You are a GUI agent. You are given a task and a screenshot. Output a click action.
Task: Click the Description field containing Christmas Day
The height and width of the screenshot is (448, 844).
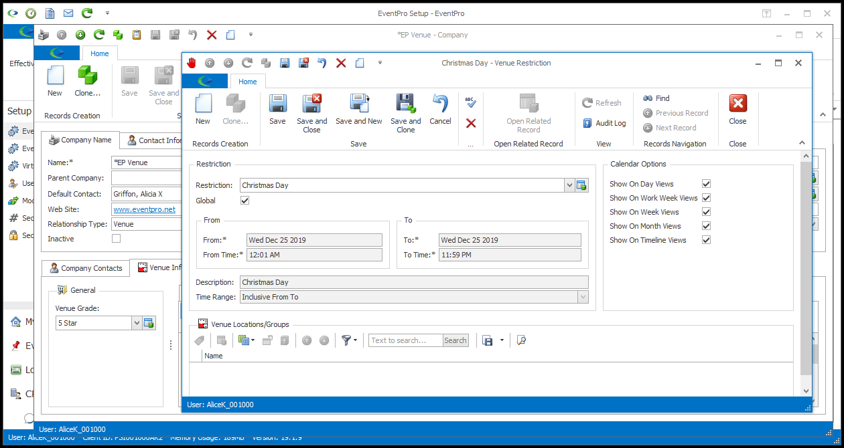point(414,282)
